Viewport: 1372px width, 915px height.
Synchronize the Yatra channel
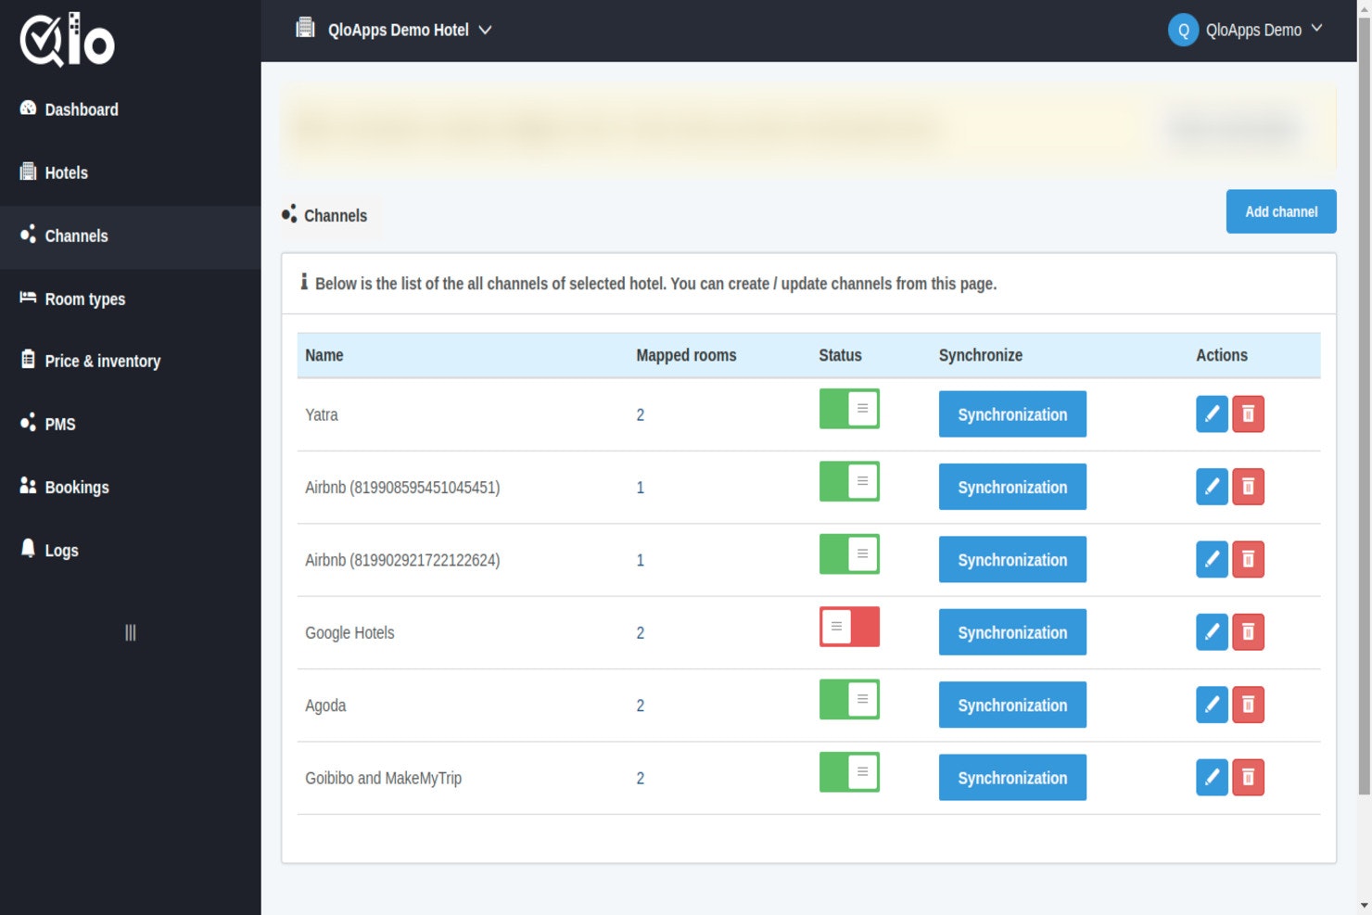click(1012, 414)
